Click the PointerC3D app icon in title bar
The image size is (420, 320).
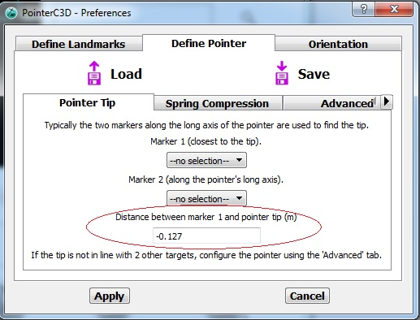tap(11, 13)
